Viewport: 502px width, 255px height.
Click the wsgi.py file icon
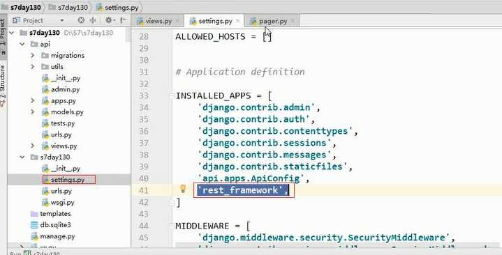tap(45, 202)
